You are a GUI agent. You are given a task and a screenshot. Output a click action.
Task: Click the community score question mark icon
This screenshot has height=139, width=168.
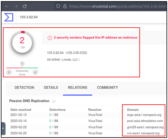tap(22, 64)
